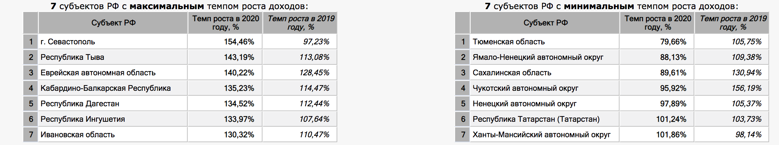Select Чукотский автономный округ cell
Screen dimensions: 779x145
click(544, 88)
